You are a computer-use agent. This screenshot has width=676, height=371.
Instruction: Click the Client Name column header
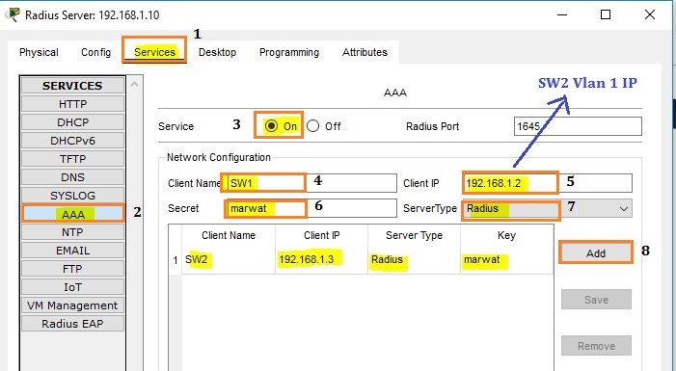click(229, 235)
